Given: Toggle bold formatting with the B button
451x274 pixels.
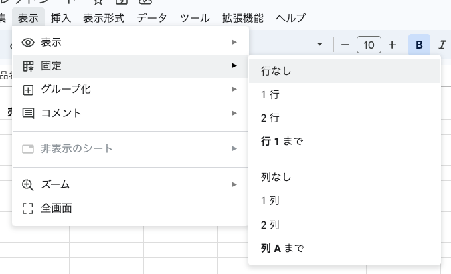Looking at the screenshot, I should [419, 45].
